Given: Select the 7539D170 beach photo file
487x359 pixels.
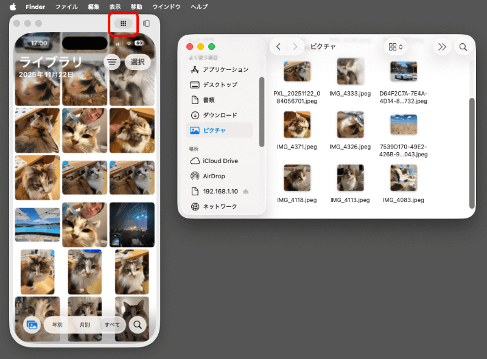Looking at the screenshot, I should [404, 125].
